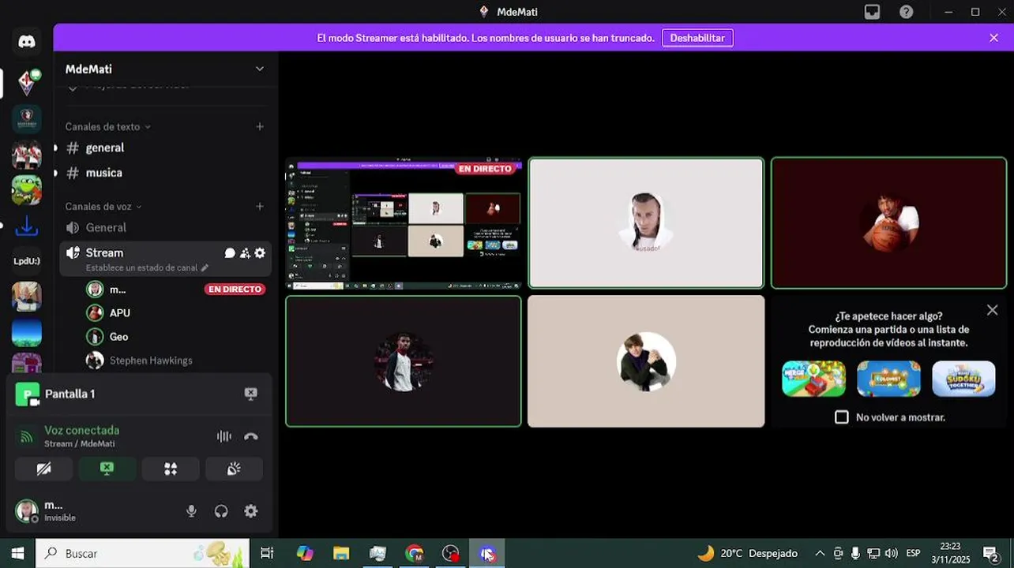Select user Geo in voice list
1014x568 pixels.
point(175,337)
